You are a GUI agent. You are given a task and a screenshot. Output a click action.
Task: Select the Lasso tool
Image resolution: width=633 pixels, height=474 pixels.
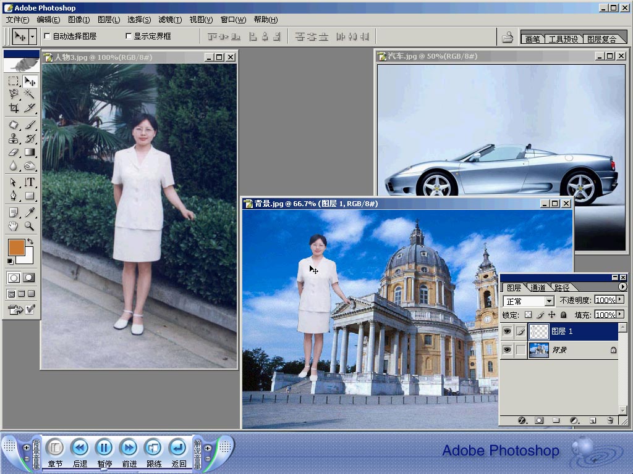point(14,94)
